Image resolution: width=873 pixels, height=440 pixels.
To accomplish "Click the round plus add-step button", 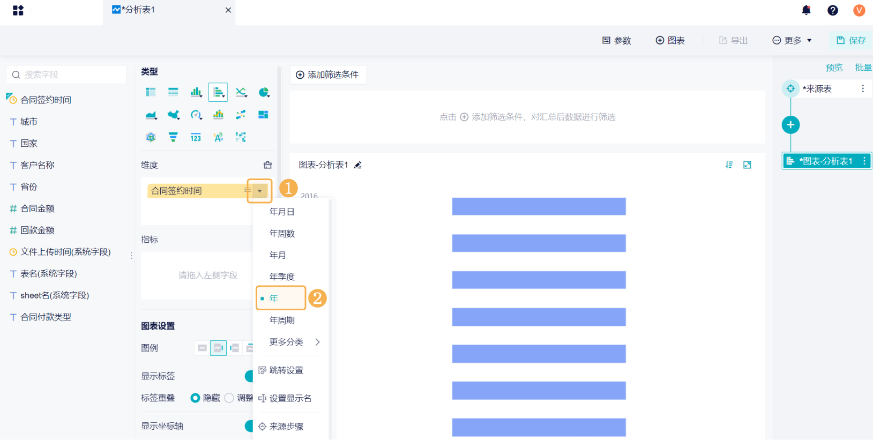I will 790,125.
